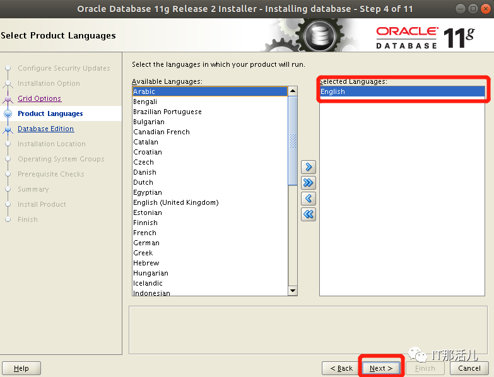Open the Database Edition step link
The width and height of the screenshot is (494, 377).
[x=45, y=129]
